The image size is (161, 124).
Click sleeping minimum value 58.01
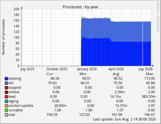[86, 78]
